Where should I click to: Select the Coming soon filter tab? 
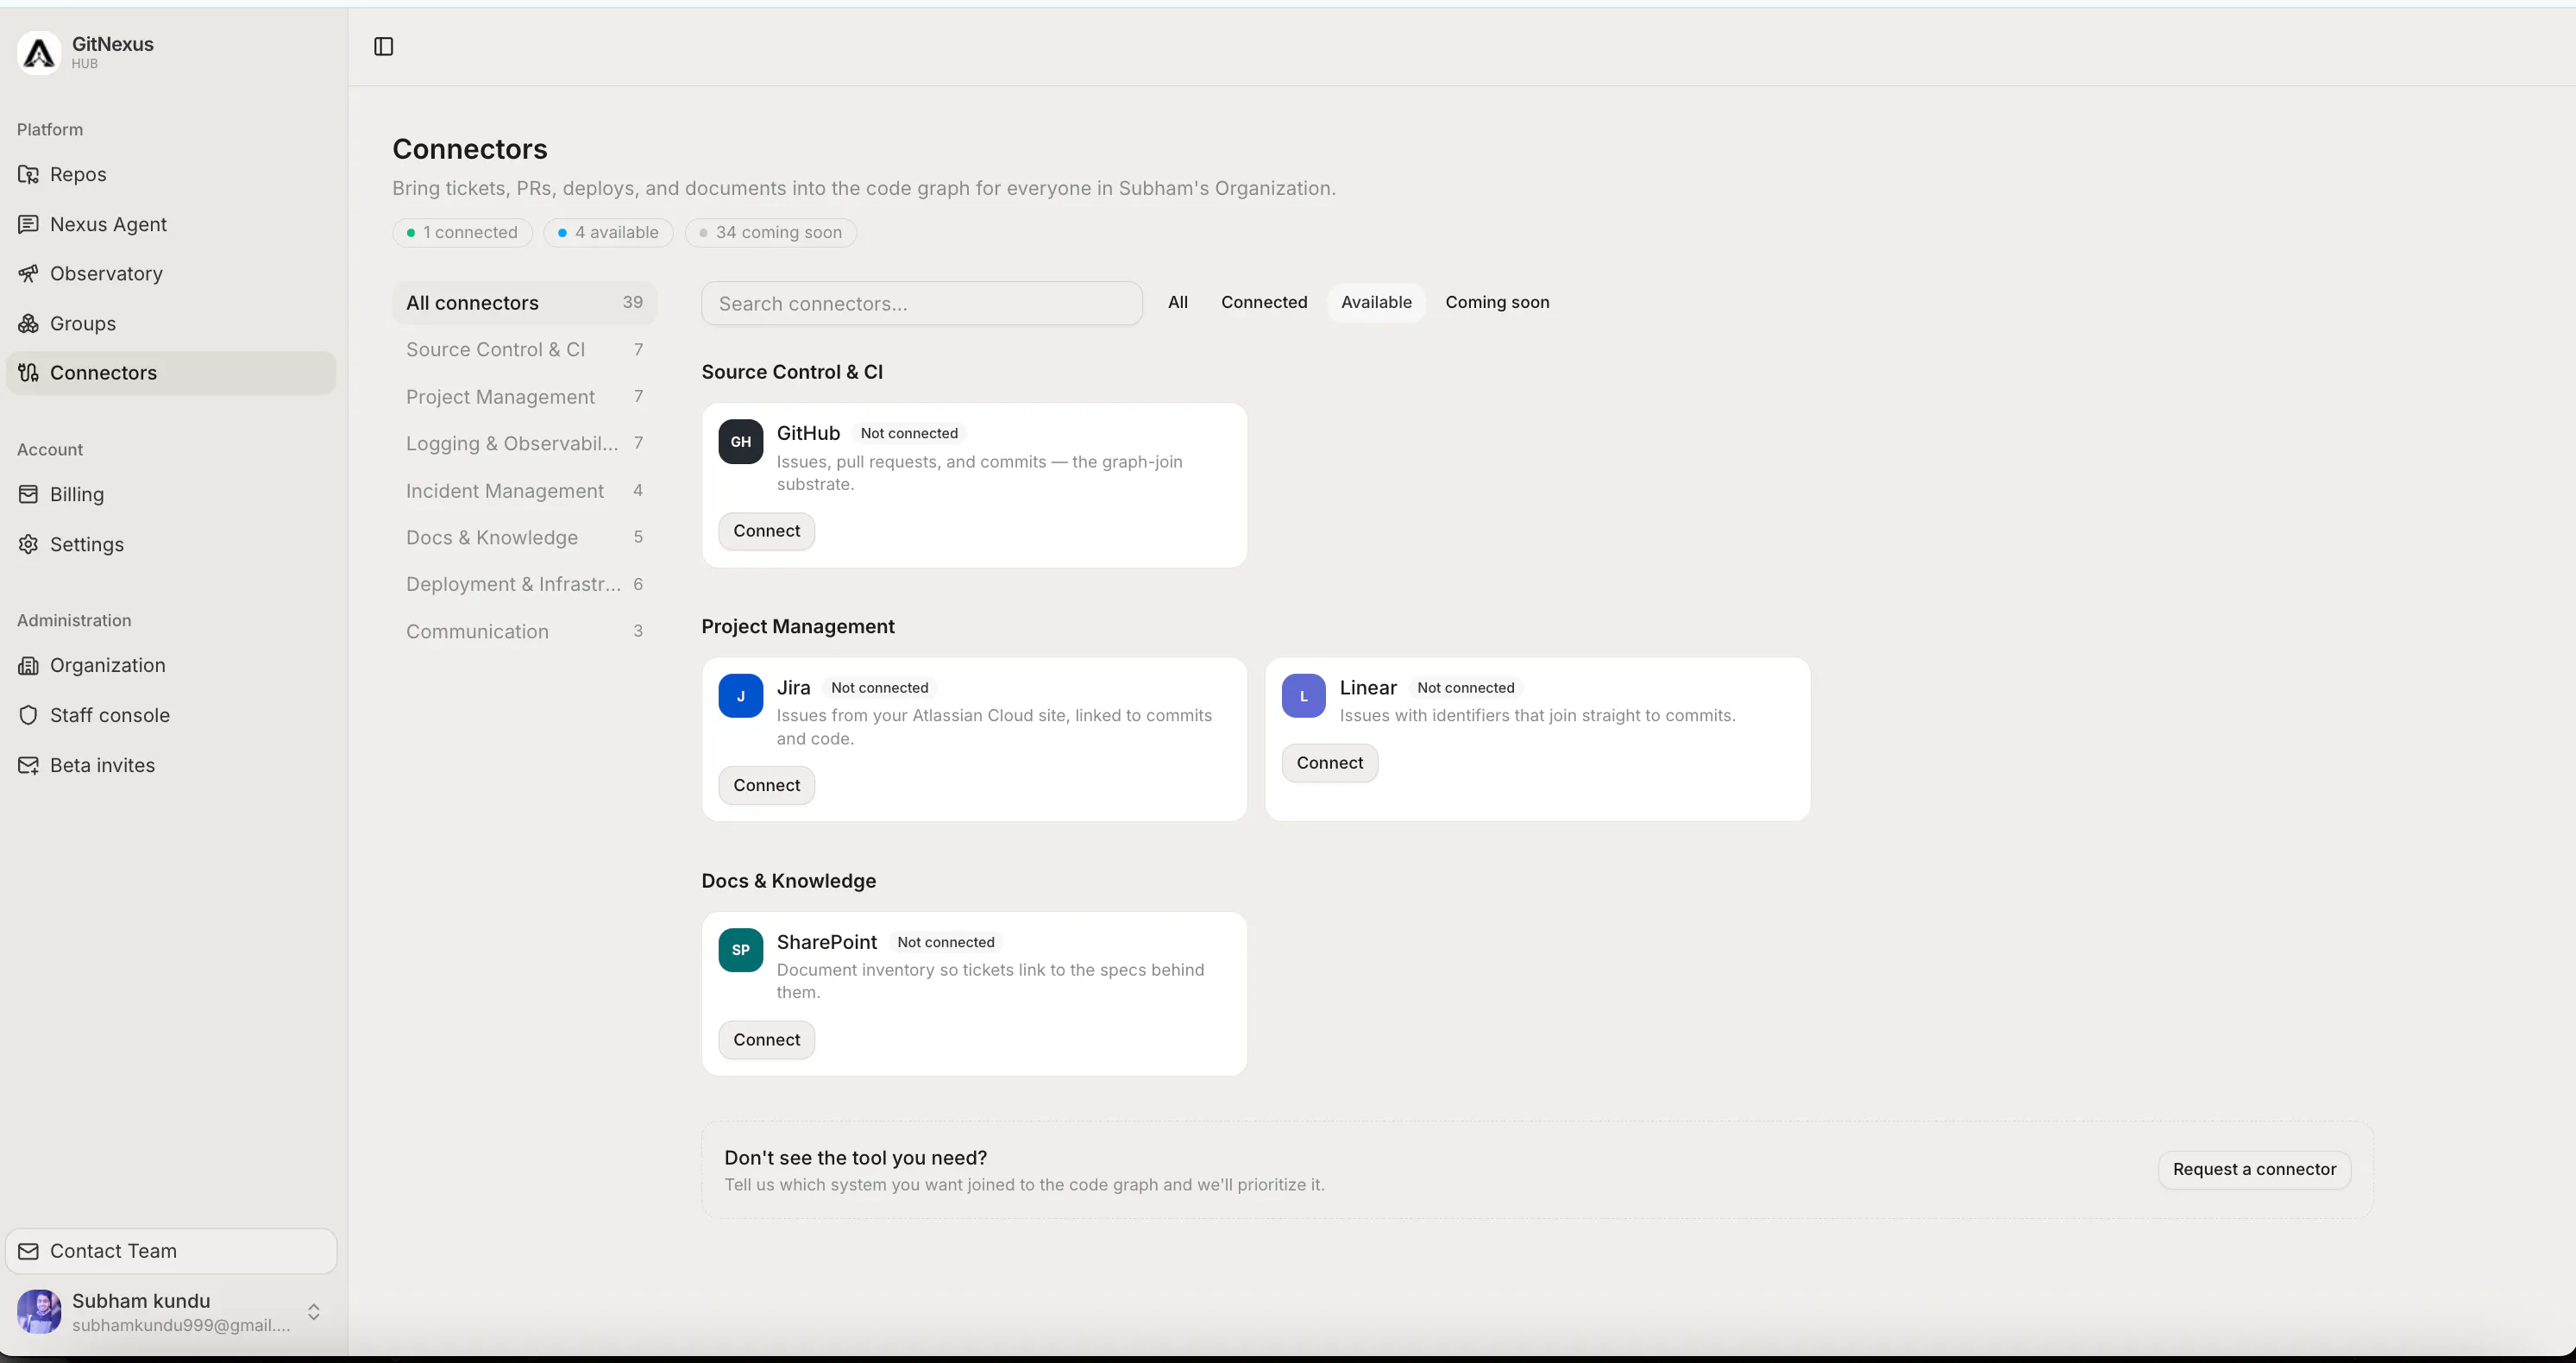[1497, 302]
